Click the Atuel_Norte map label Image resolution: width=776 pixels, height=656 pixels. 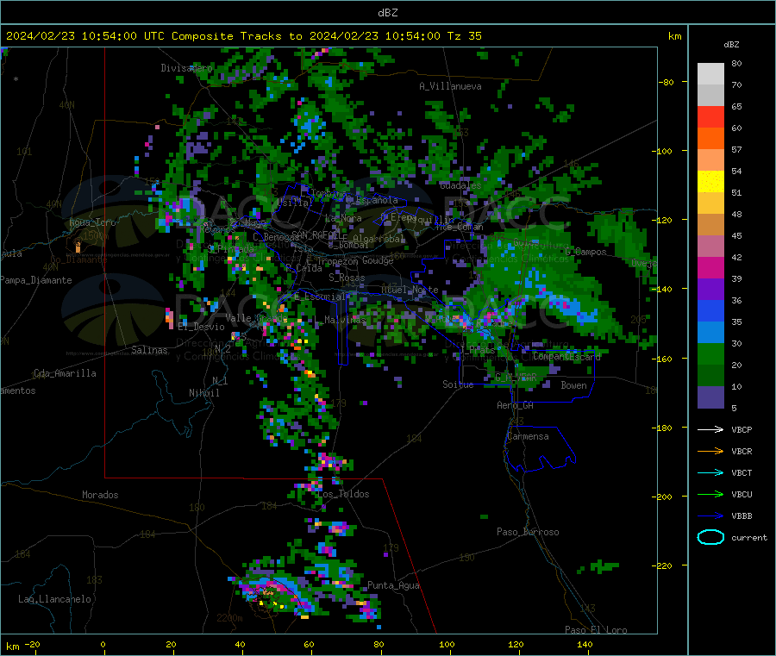pos(410,290)
